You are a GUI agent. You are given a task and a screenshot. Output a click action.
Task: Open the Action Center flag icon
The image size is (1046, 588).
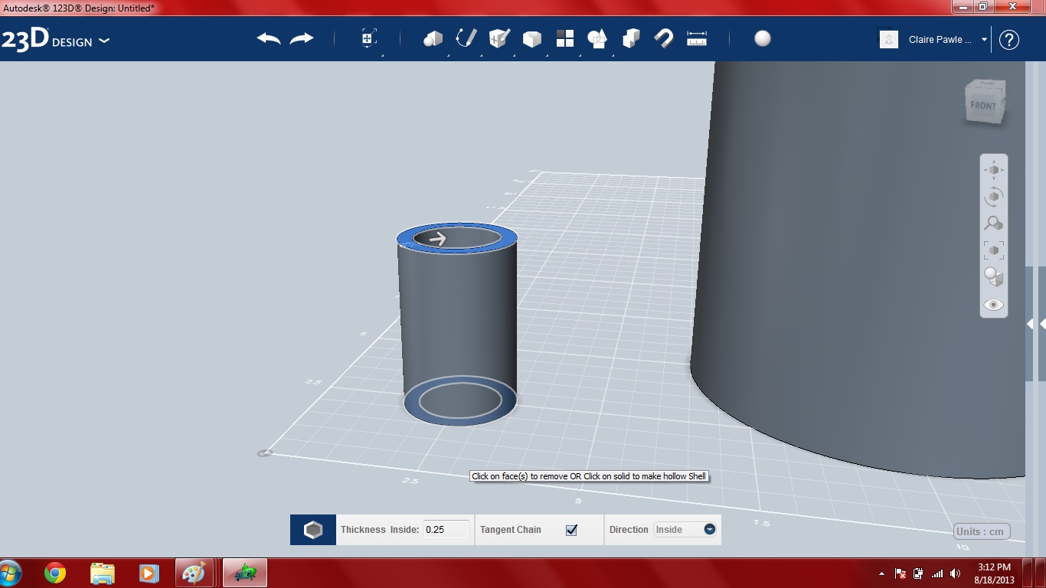[x=901, y=573]
